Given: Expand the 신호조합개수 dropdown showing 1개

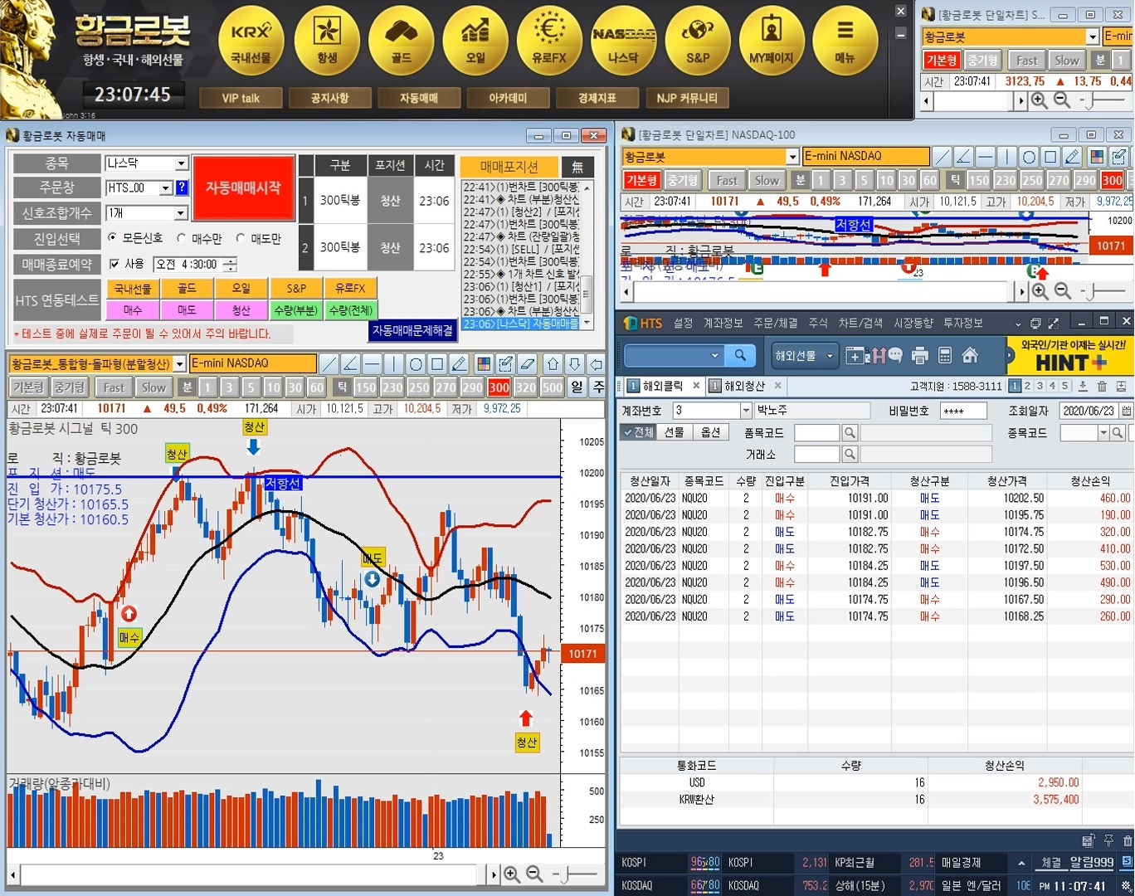Looking at the screenshot, I should pyautogui.click(x=181, y=213).
